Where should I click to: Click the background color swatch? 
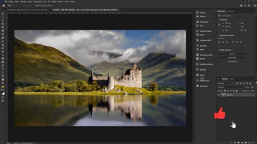[4, 94]
